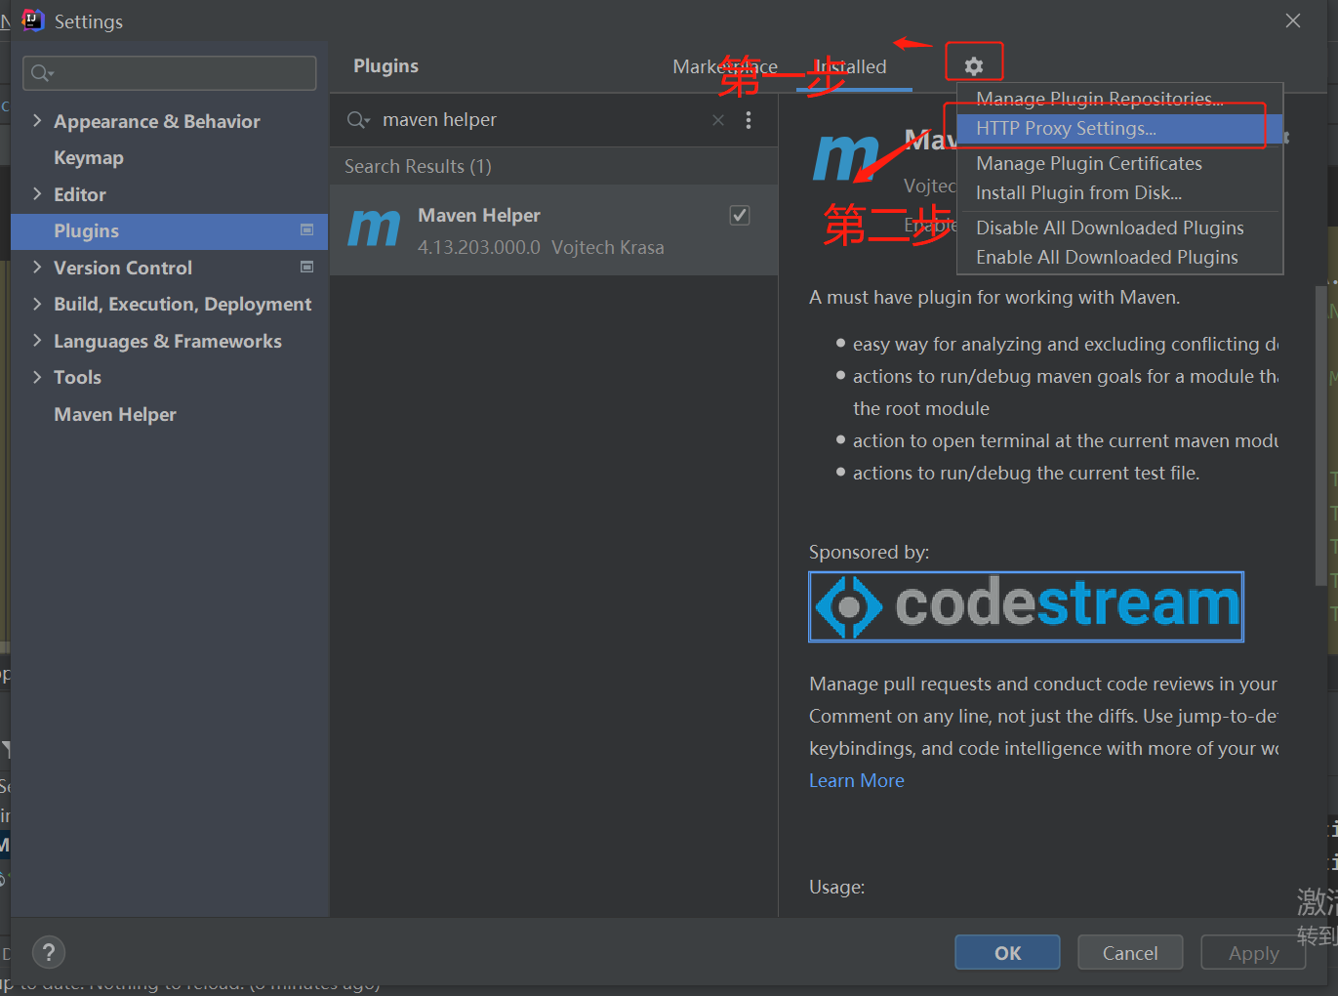The width and height of the screenshot is (1338, 996).
Task: Click the large Maven Helper logo in details
Action: (846, 156)
